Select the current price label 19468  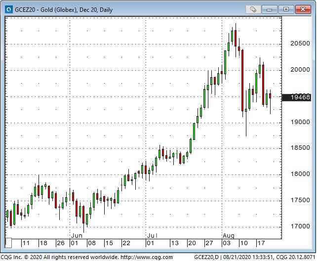pos(296,97)
